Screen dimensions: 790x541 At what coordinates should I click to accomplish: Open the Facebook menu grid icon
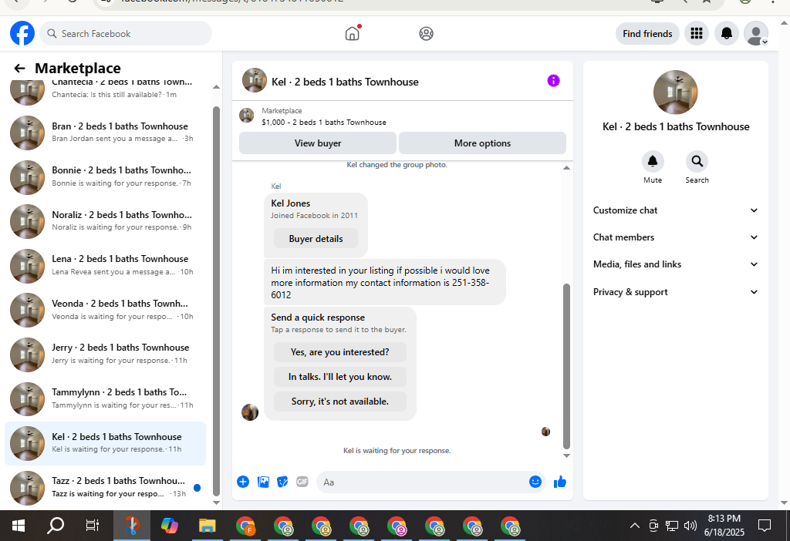[x=697, y=34]
